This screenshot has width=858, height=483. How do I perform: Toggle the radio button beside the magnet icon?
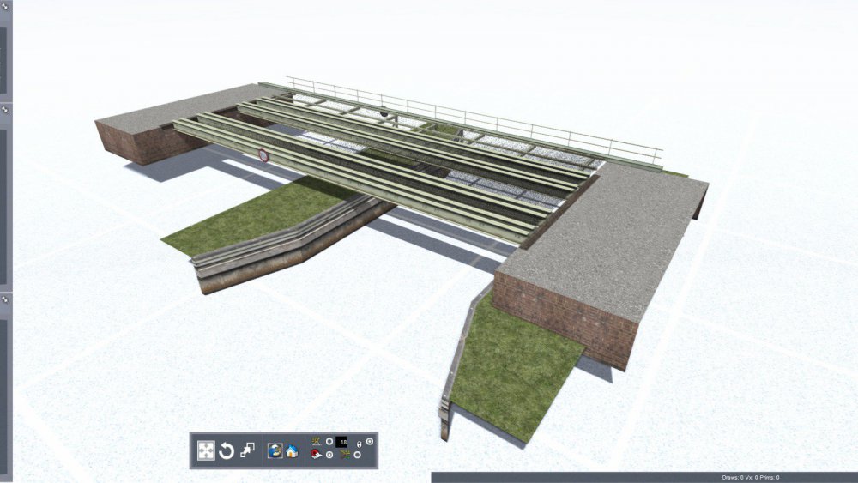click(x=329, y=455)
